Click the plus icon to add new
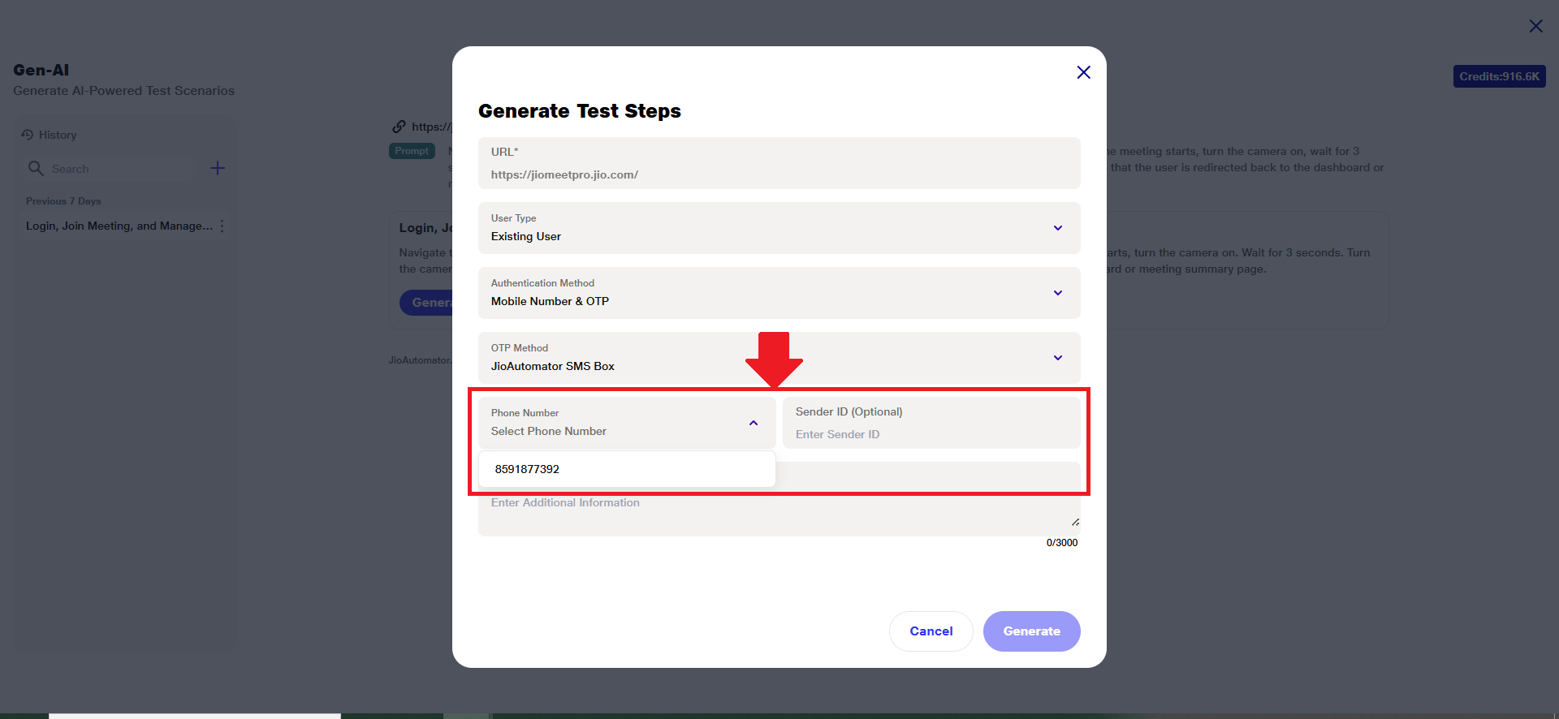Screen dimensions: 1559x719 218,168
